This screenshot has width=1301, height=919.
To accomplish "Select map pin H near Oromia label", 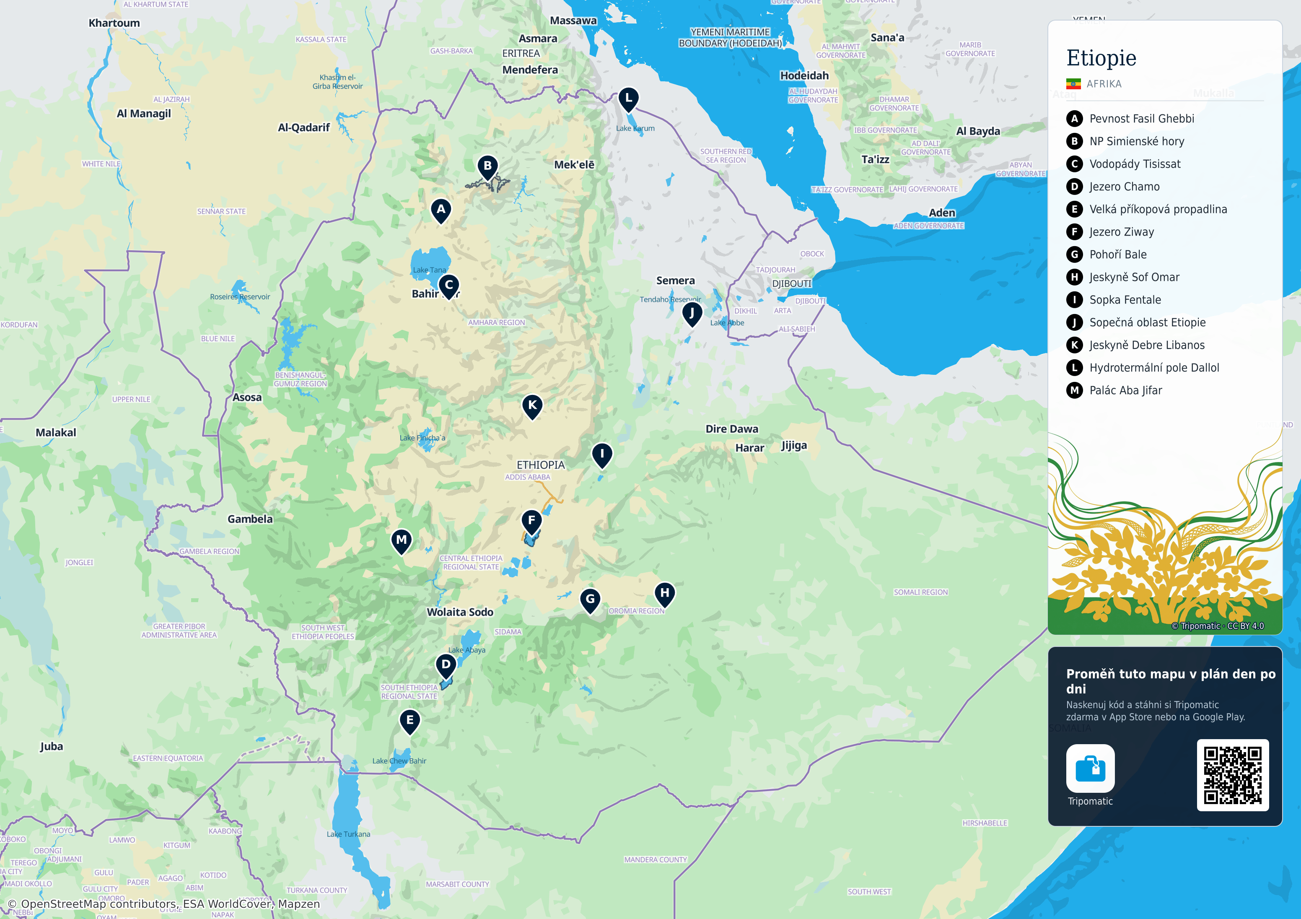I will [665, 595].
